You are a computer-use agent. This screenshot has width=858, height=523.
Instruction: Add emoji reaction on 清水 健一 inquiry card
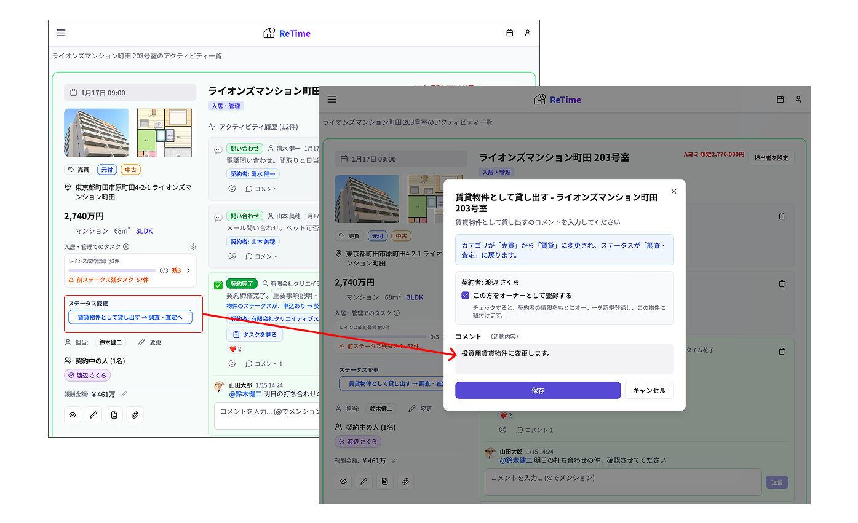(232, 189)
